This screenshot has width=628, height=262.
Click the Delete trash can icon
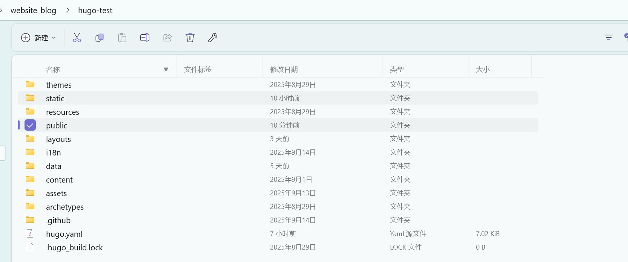tap(190, 38)
